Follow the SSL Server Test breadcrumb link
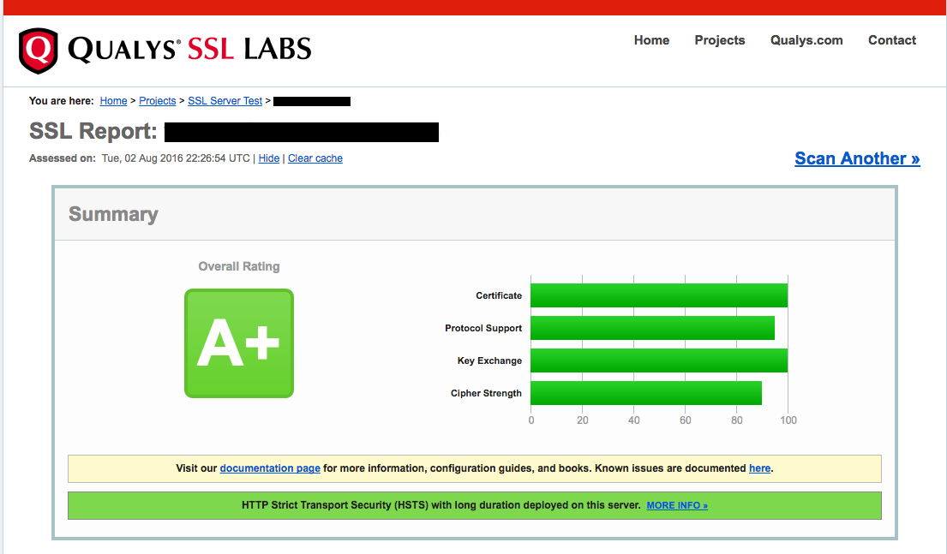The width and height of the screenshot is (947, 554). pos(225,101)
